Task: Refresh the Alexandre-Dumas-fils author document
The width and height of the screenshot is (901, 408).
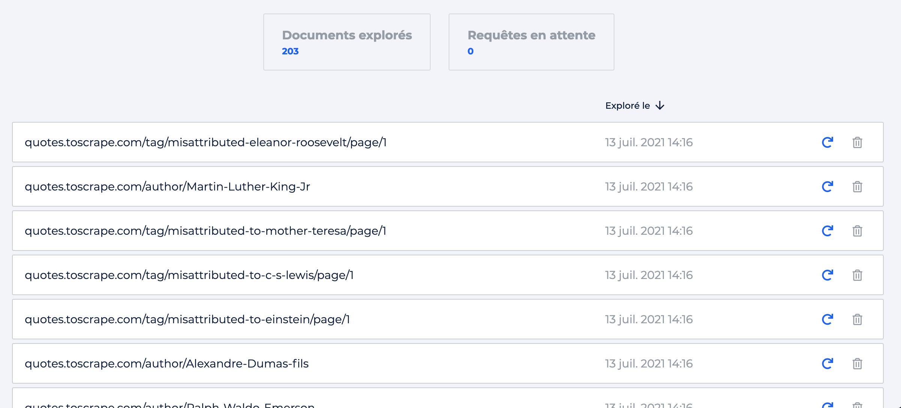Action: [827, 364]
